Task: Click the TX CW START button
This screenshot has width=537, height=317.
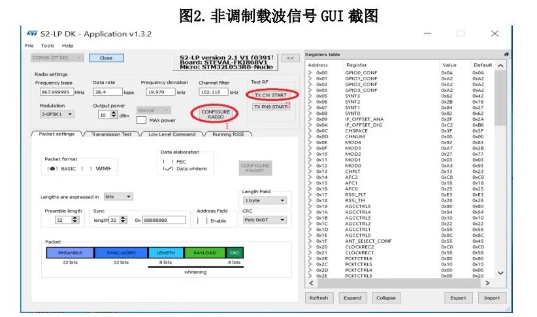Action: (x=270, y=95)
